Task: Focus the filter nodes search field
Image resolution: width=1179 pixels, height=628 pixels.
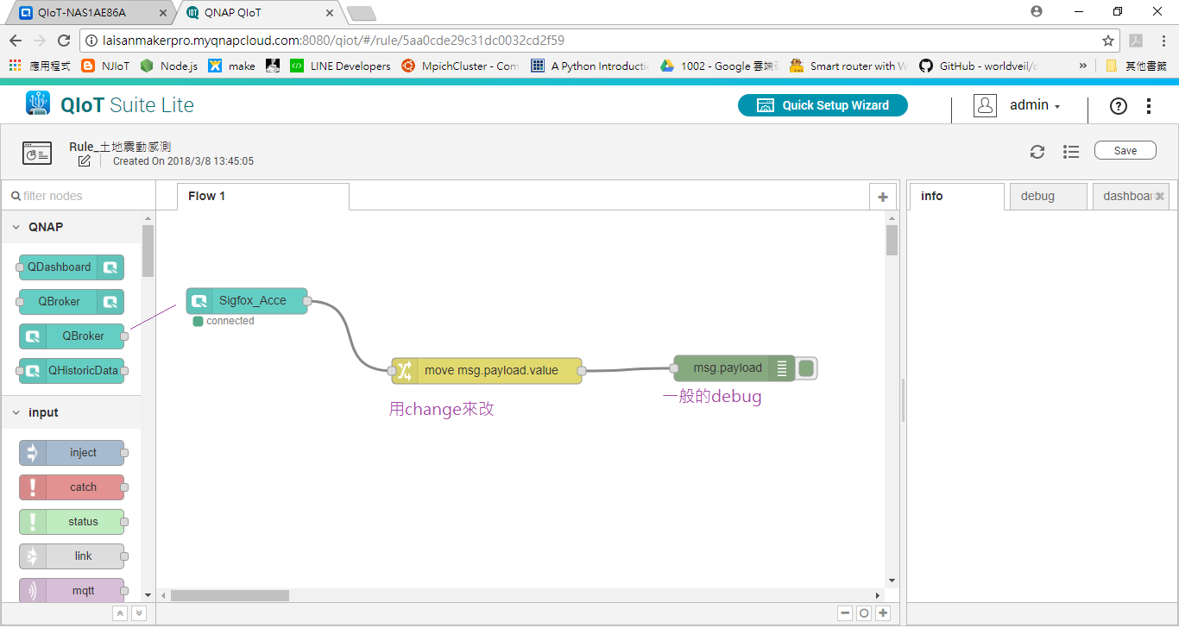Action: click(78, 197)
